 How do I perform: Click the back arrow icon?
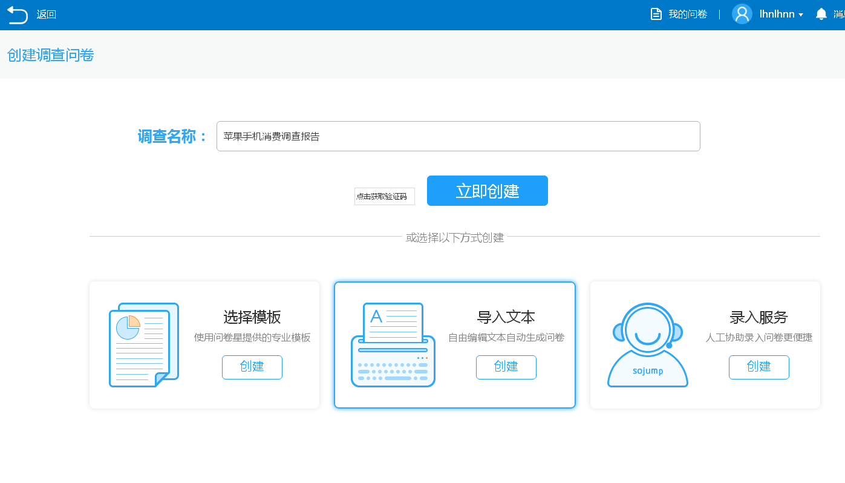pyautogui.click(x=18, y=15)
